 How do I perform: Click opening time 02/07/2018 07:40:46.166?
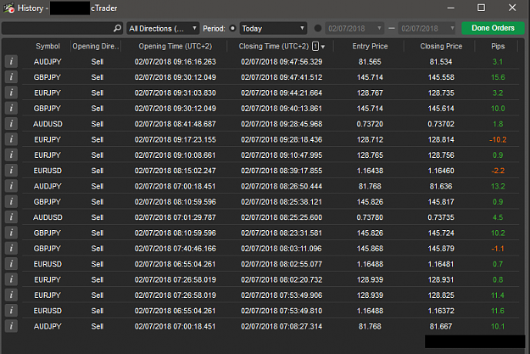tap(175, 249)
